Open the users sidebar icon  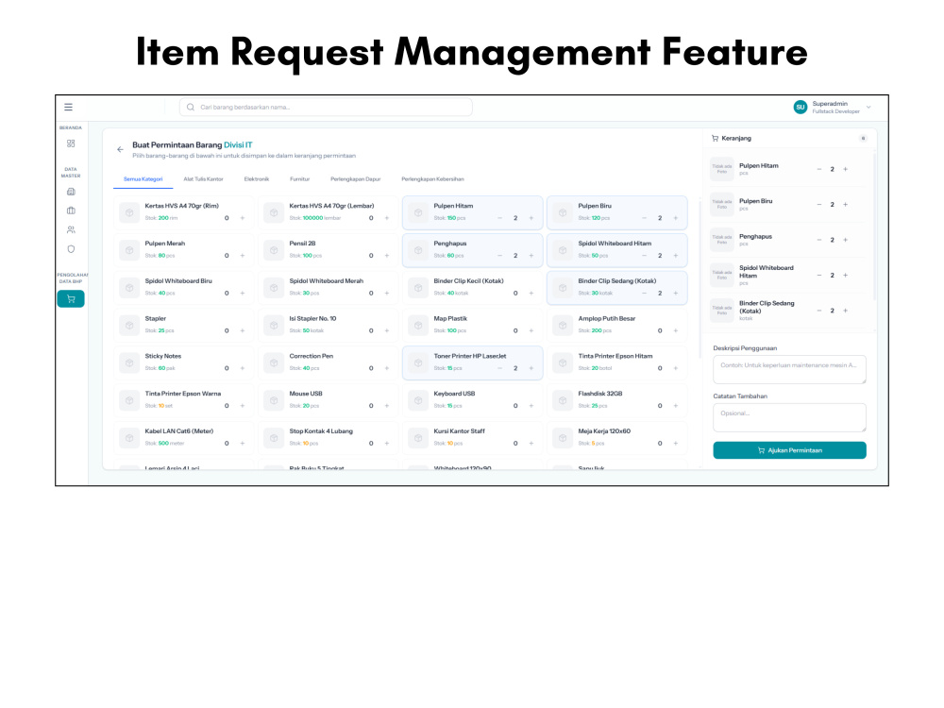pyautogui.click(x=71, y=230)
